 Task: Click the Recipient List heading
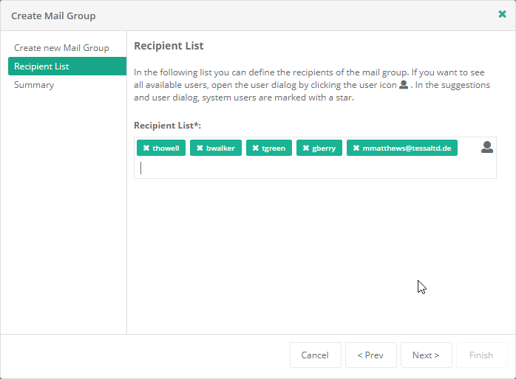(x=169, y=46)
